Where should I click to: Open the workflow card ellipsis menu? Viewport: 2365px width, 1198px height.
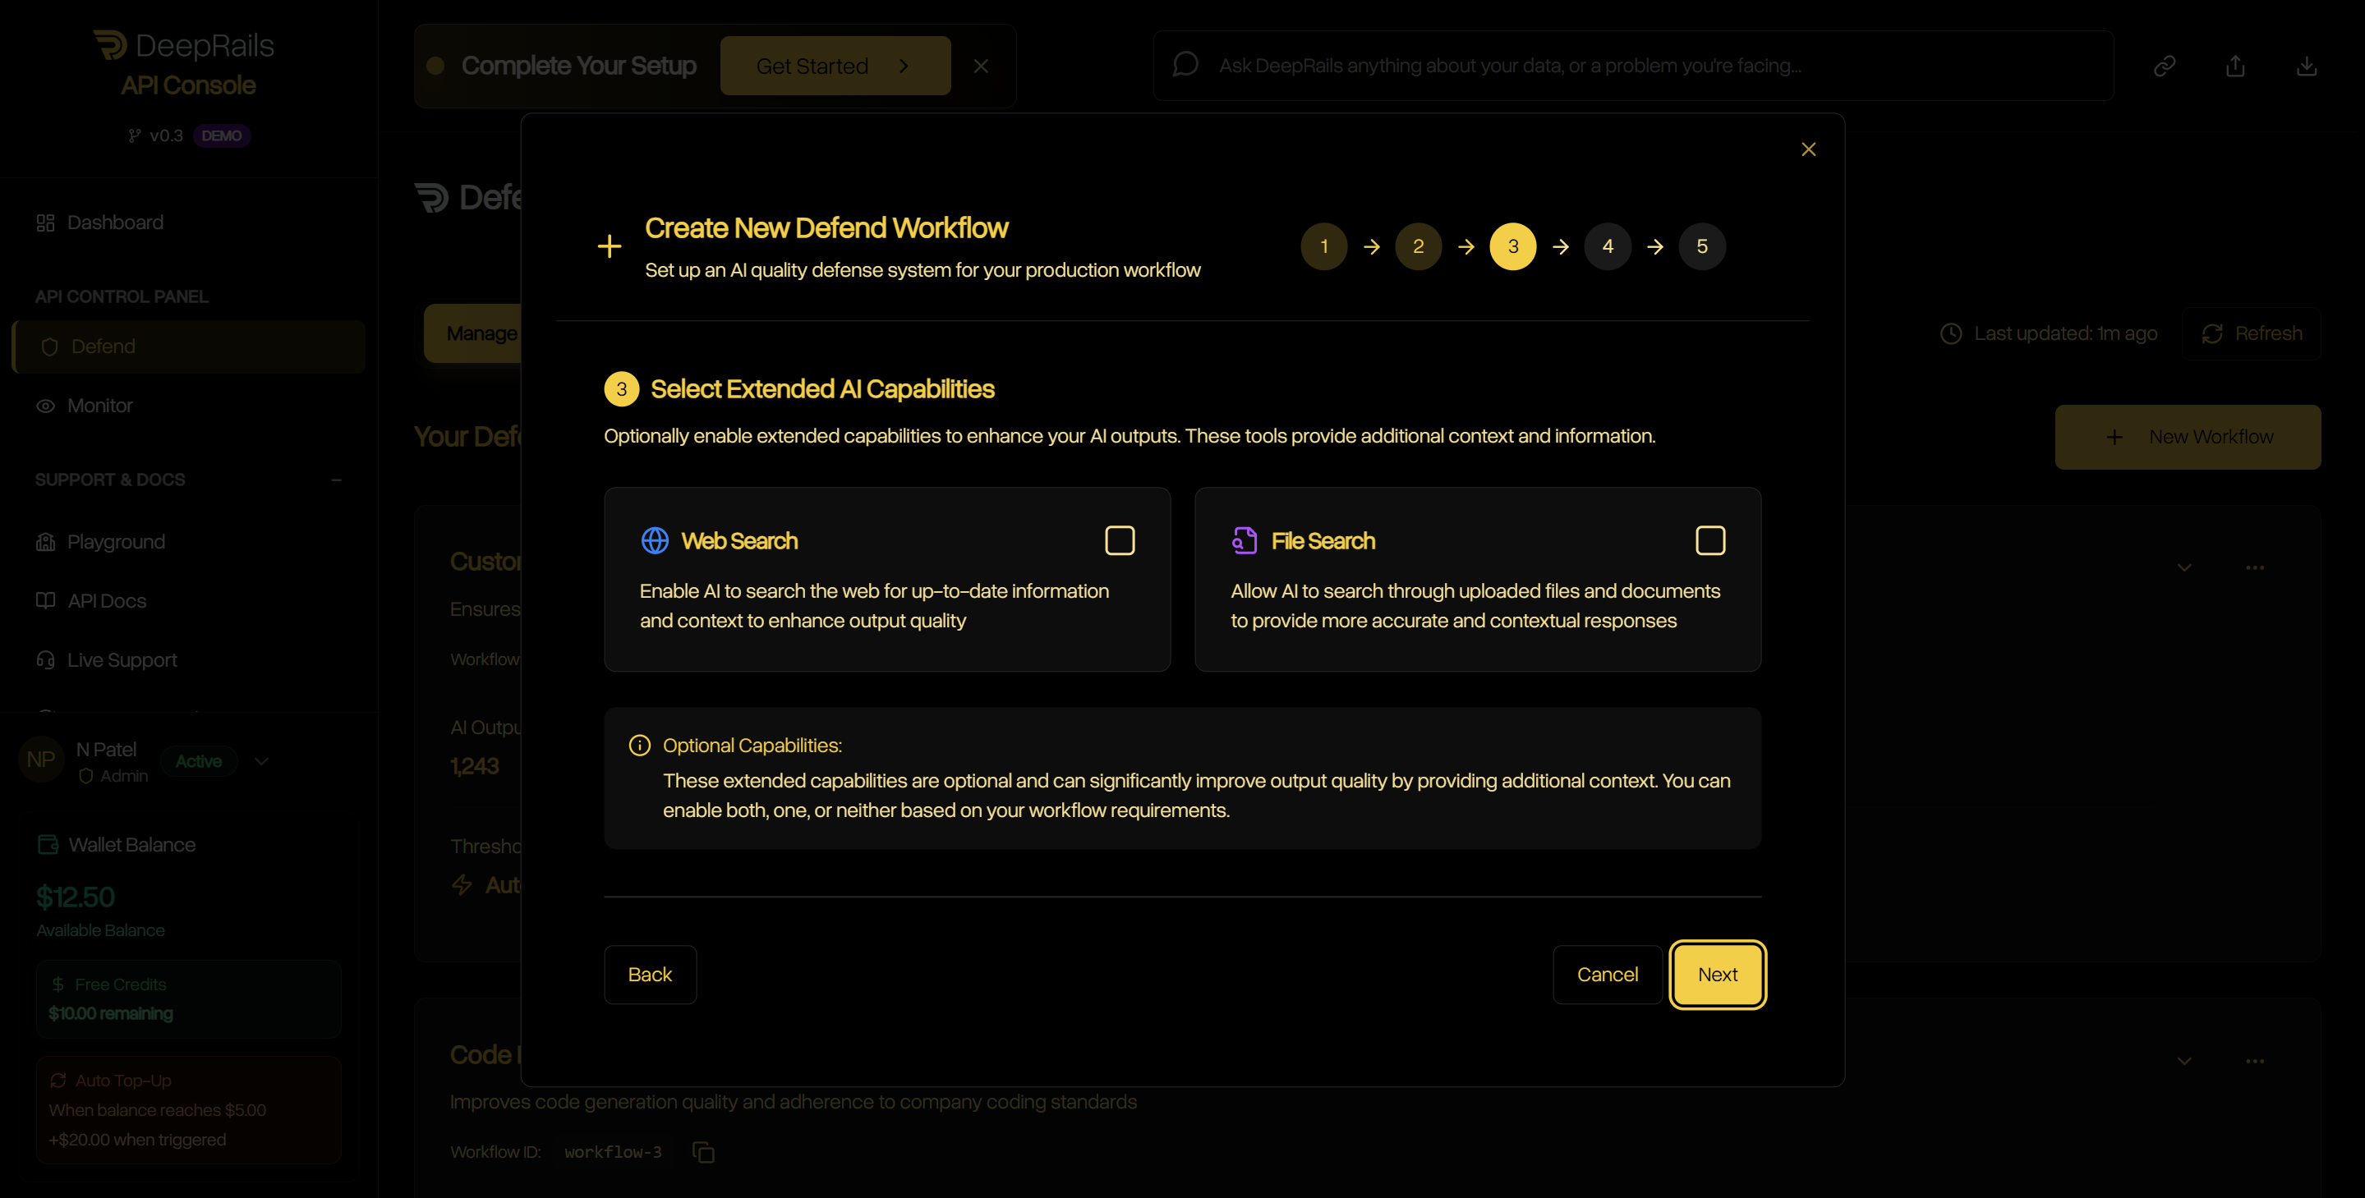click(2255, 567)
